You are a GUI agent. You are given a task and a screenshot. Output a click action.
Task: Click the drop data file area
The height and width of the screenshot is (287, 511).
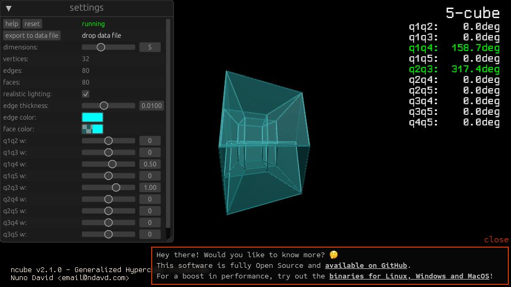click(101, 36)
